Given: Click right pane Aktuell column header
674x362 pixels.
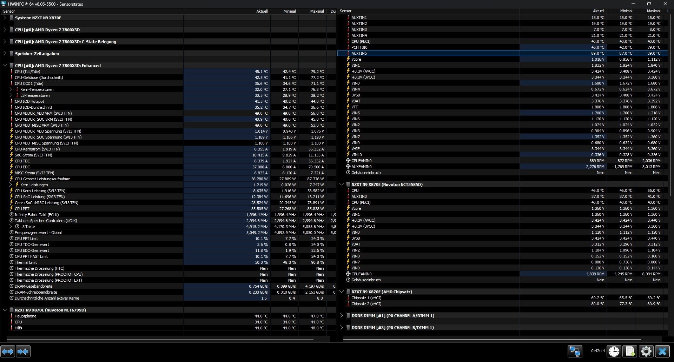Looking at the screenshot, I should click(563, 11).
